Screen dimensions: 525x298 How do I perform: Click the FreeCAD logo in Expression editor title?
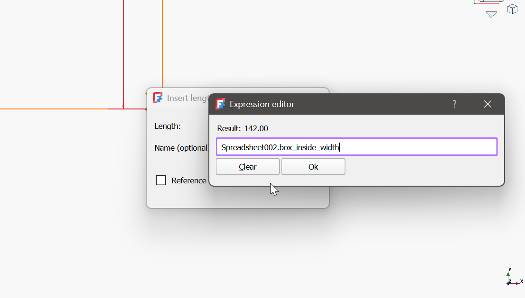(x=220, y=104)
